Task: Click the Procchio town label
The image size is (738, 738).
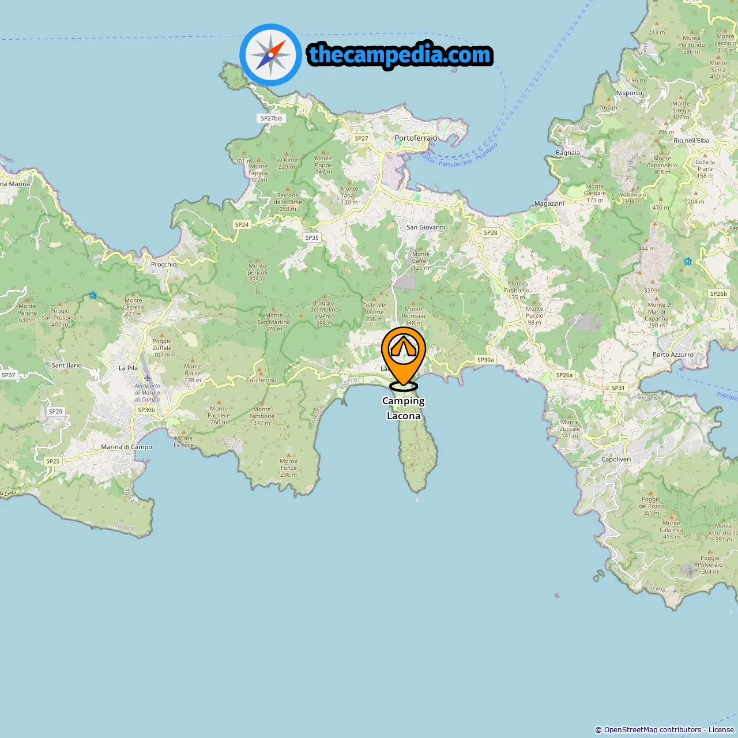Action: (x=164, y=265)
